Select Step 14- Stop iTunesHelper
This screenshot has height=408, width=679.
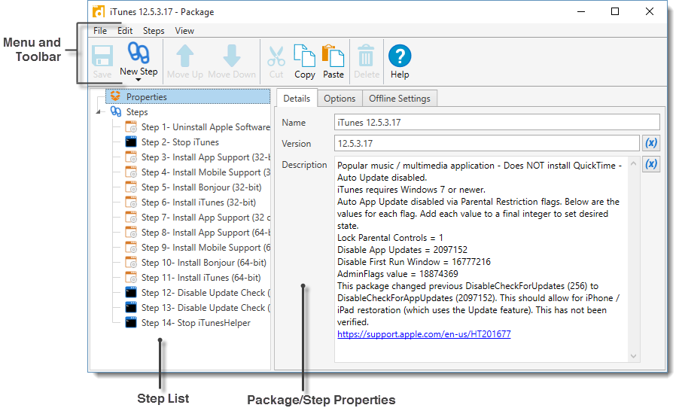[x=196, y=323]
